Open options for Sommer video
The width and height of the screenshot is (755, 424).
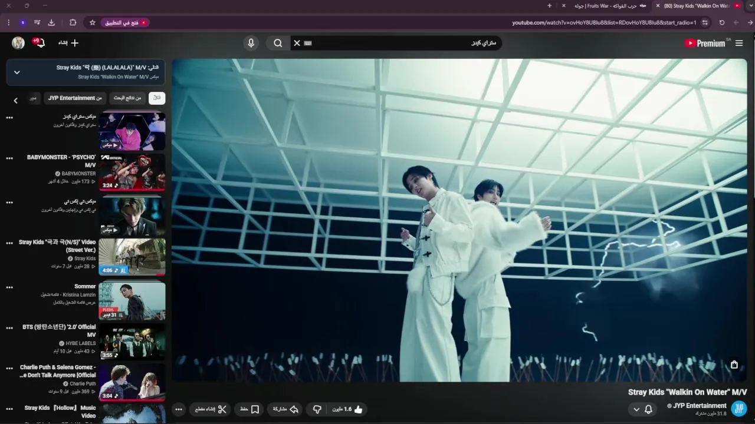click(9, 287)
